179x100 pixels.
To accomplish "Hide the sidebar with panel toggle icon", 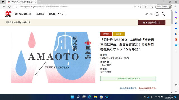I will coord(176,85).
